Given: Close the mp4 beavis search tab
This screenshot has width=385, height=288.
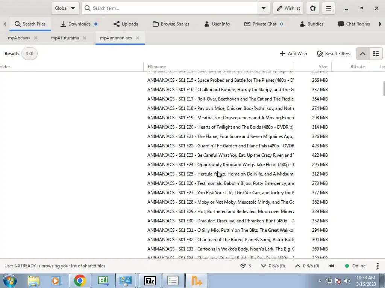Looking at the screenshot, I should [x=36, y=38].
